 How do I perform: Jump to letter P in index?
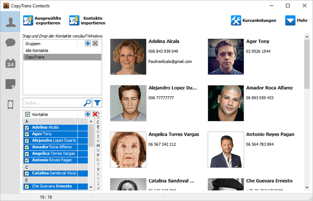(98, 155)
